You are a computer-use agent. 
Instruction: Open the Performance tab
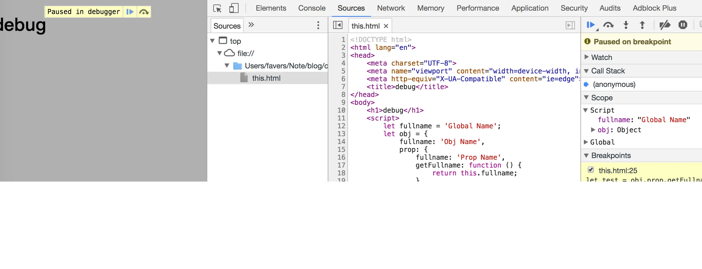point(478,8)
